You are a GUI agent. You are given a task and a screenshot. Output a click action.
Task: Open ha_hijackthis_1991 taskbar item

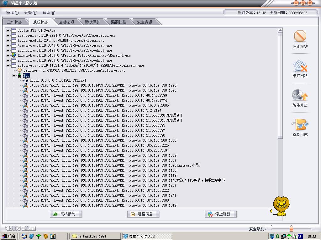[x=96, y=236]
